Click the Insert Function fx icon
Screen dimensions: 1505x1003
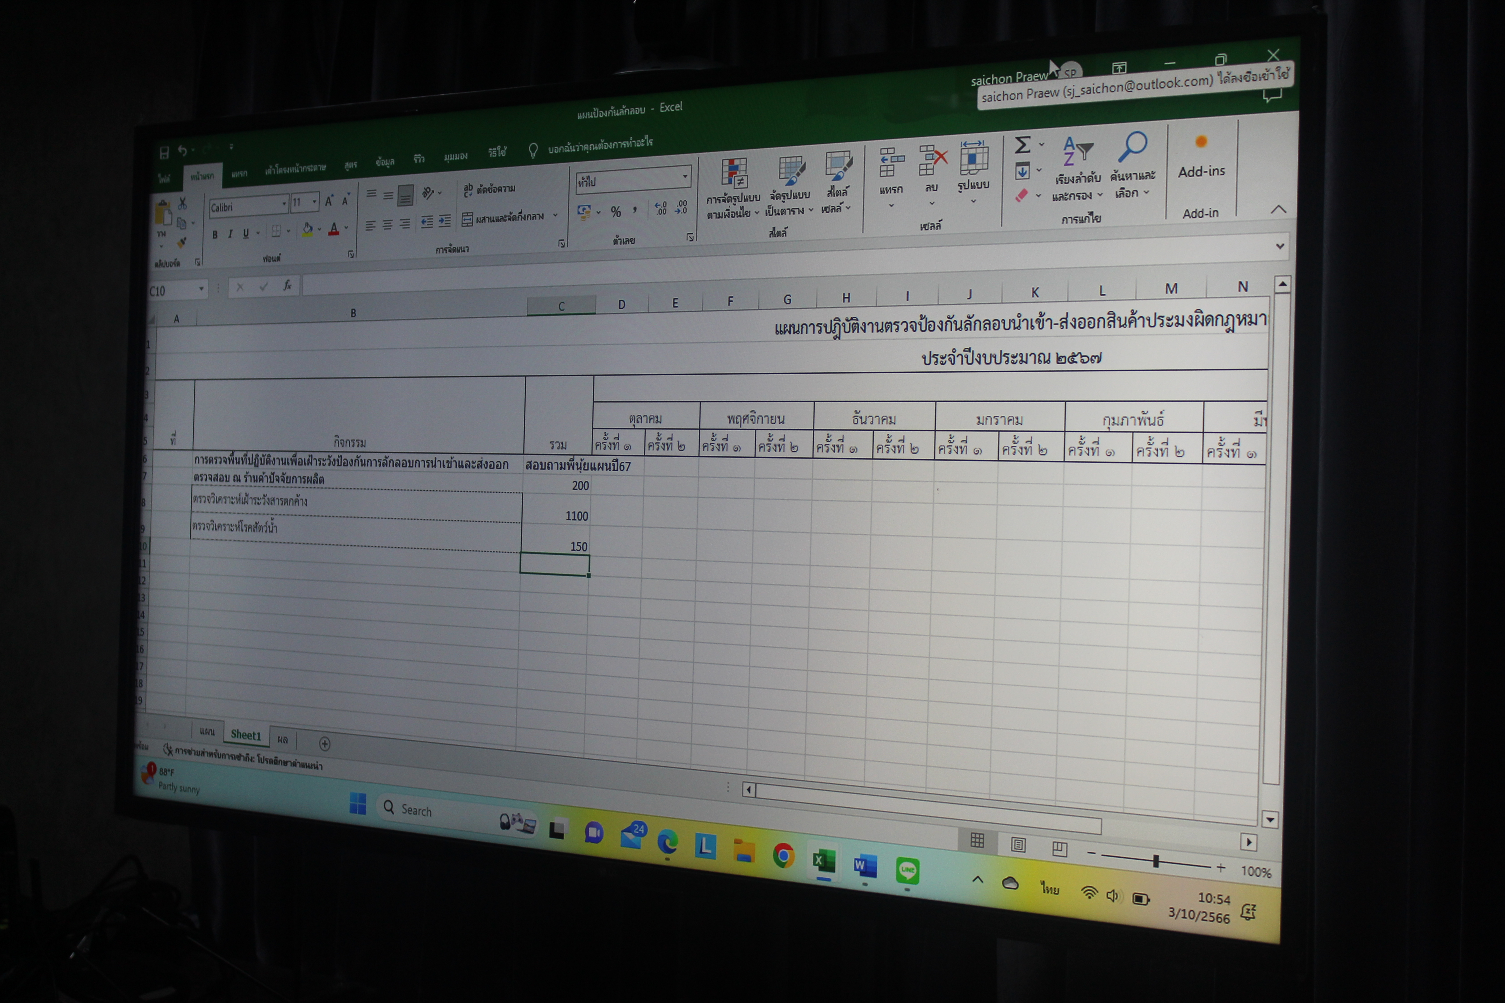click(287, 286)
